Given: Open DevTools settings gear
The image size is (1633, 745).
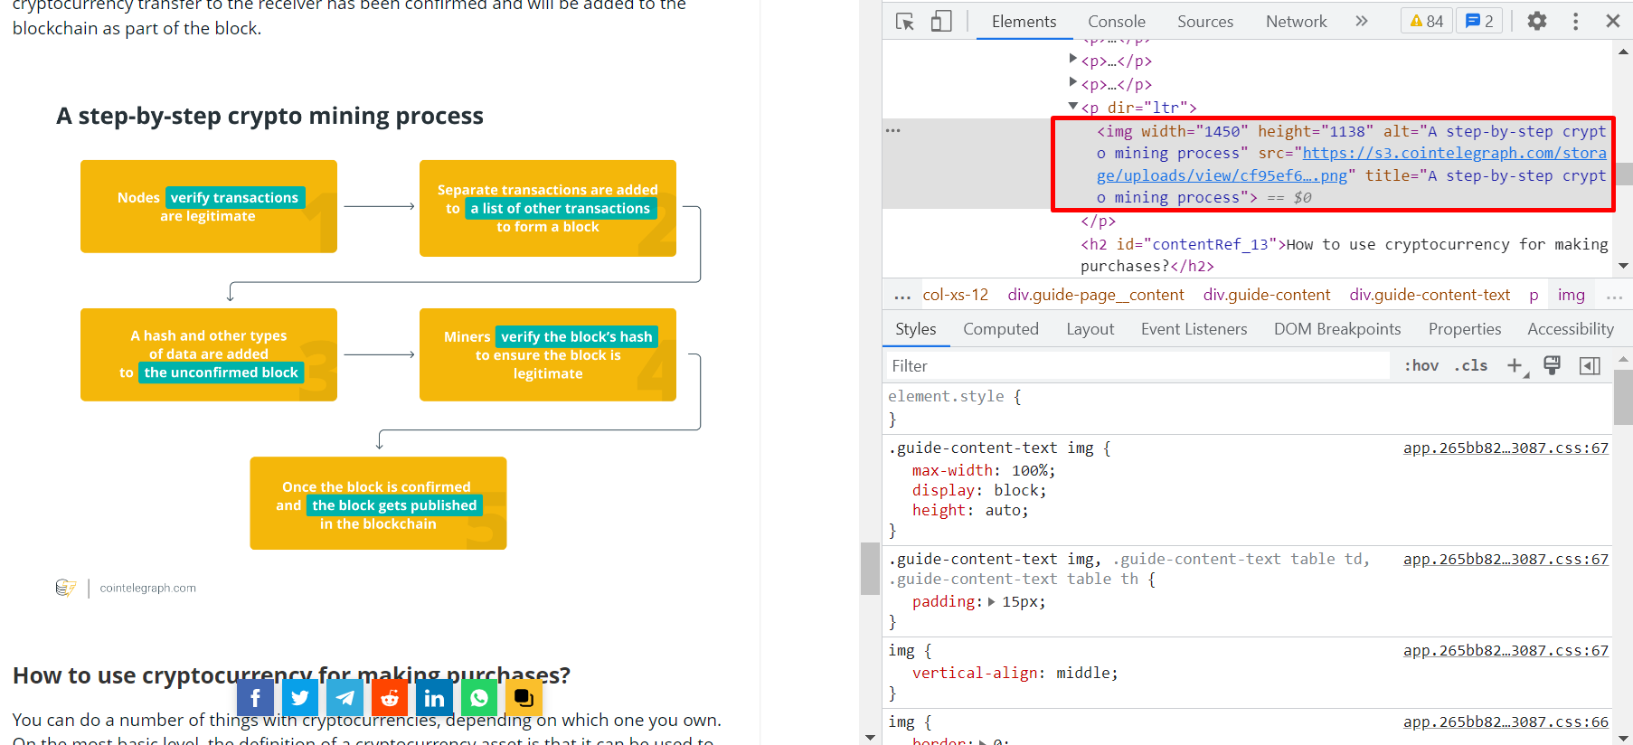Looking at the screenshot, I should point(1536,21).
